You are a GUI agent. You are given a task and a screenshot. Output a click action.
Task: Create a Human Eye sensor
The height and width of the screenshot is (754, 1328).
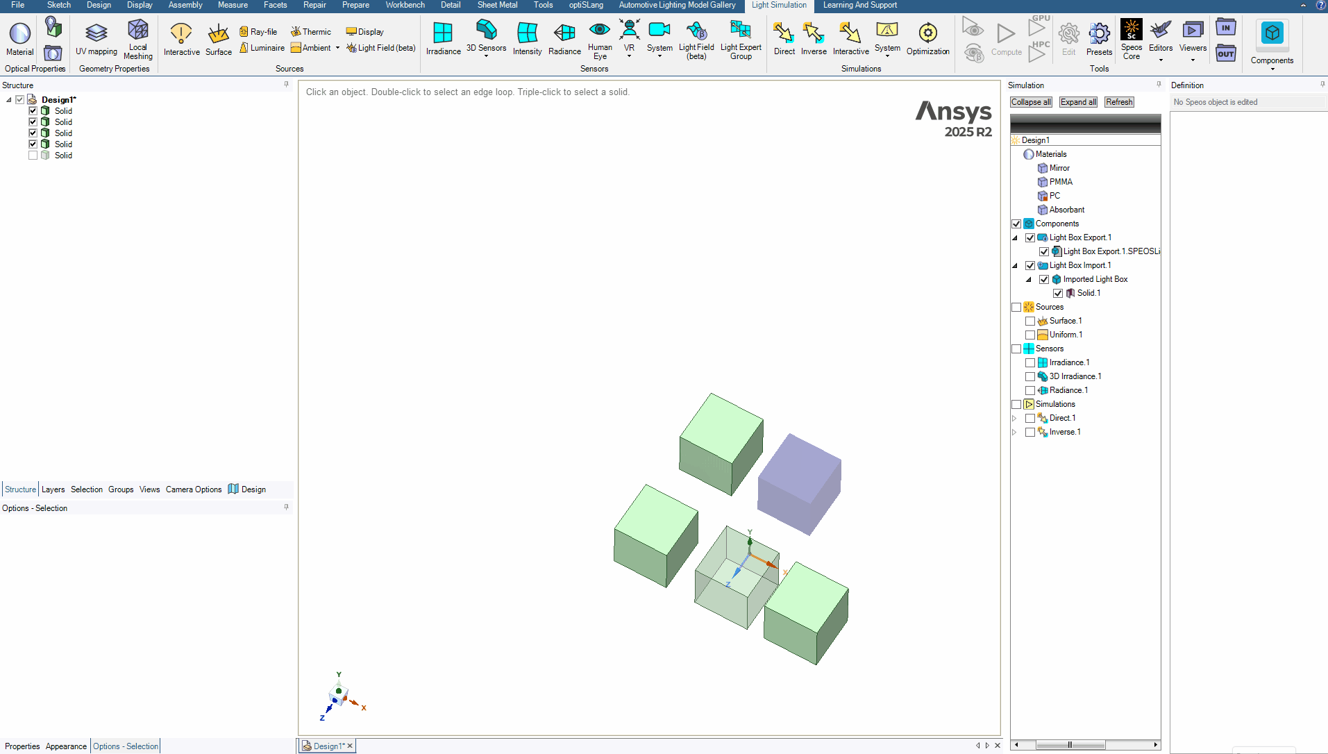600,40
